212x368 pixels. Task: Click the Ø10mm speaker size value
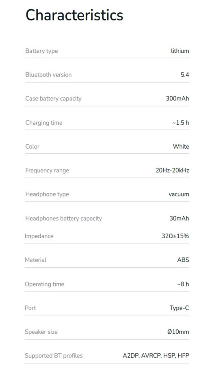pyautogui.click(x=178, y=332)
